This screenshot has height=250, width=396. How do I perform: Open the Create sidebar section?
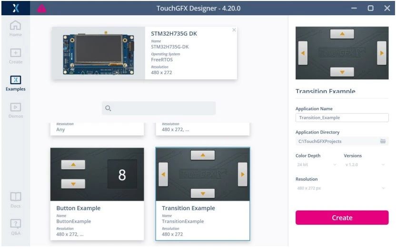coord(15,56)
